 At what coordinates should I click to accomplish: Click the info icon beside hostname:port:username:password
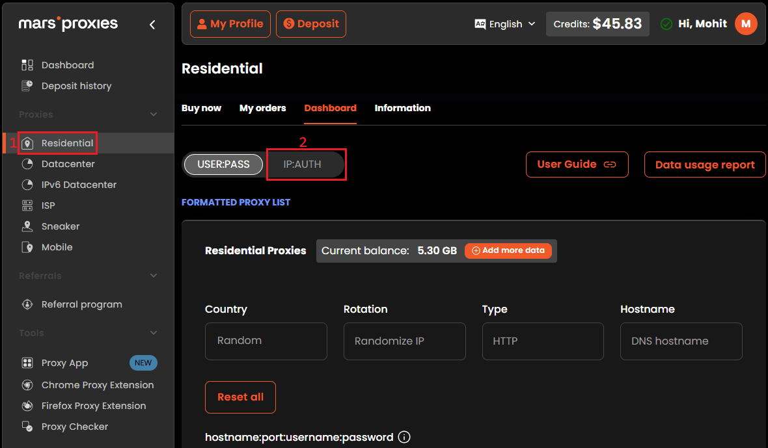click(x=404, y=437)
